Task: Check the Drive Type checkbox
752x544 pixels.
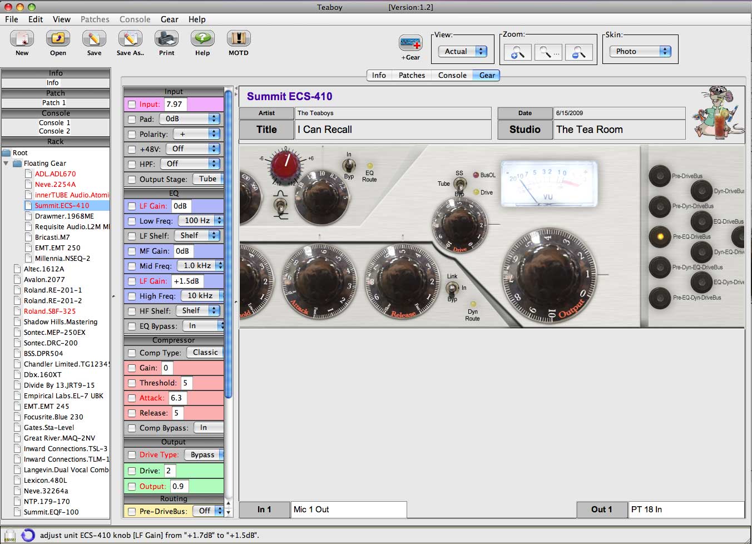Action: 132,454
